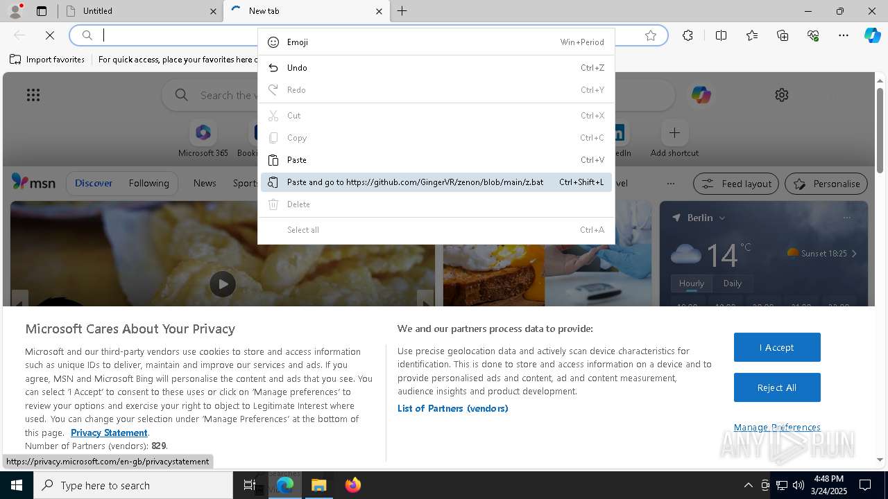Image resolution: width=888 pixels, height=499 pixels.
Task: Open clock and date in taskbar
Action: [829, 485]
